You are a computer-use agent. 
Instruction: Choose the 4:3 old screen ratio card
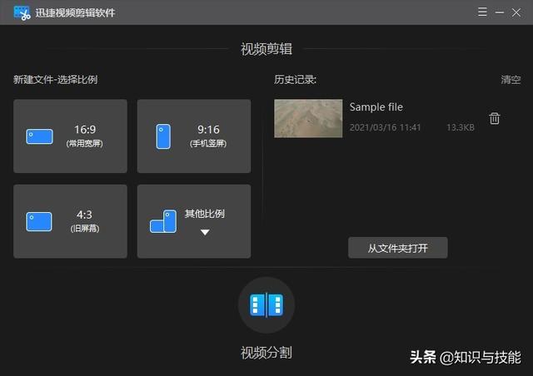[x=70, y=221]
